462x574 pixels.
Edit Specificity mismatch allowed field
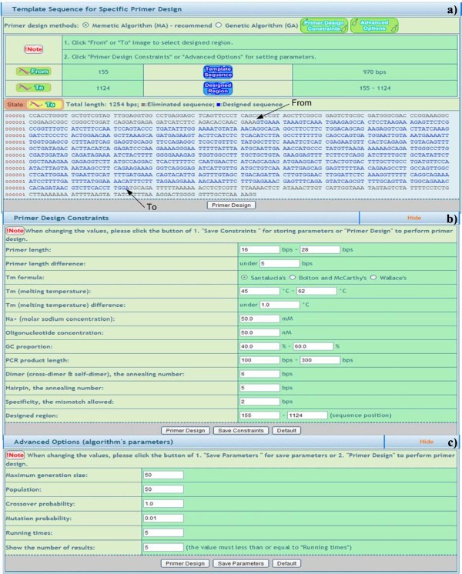(x=259, y=402)
